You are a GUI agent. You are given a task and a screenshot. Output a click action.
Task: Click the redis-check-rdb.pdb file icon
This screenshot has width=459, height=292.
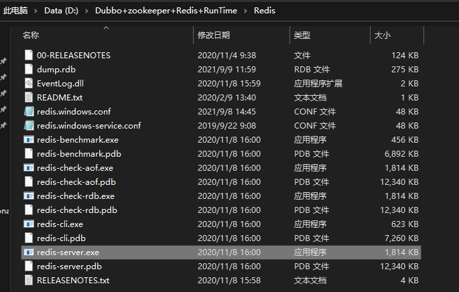[29, 210]
